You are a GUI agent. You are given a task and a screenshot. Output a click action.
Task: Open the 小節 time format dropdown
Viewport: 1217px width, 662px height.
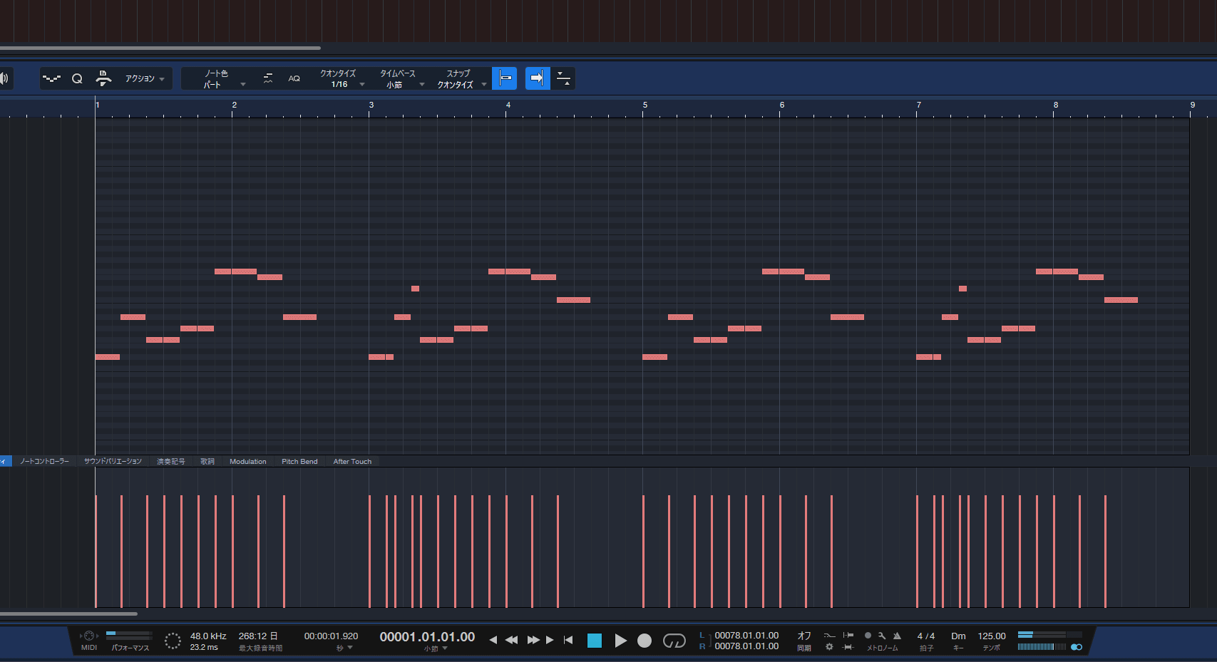pyautogui.click(x=436, y=649)
